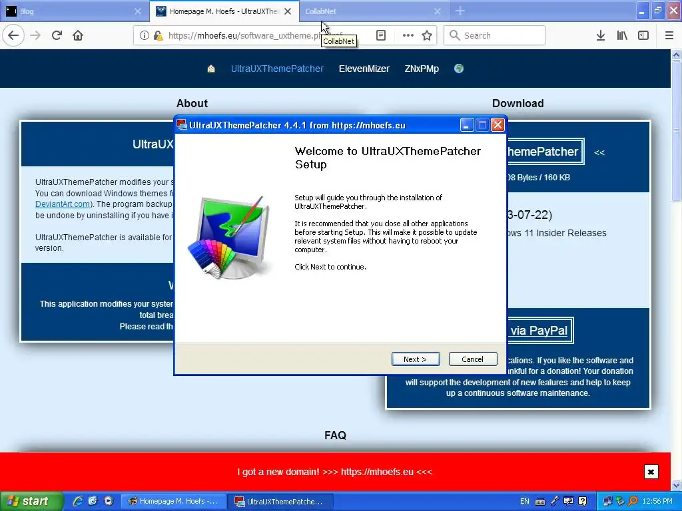Click the globe language icon in navbar
The image size is (682, 511).
pyautogui.click(x=459, y=69)
